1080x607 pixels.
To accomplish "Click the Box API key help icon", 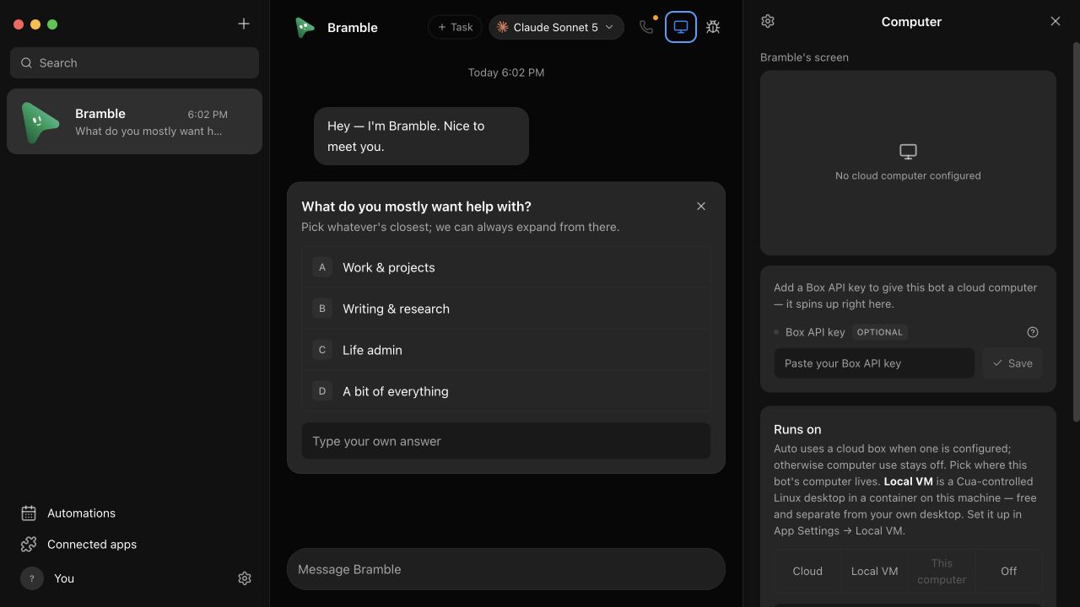I will [x=1033, y=332].
